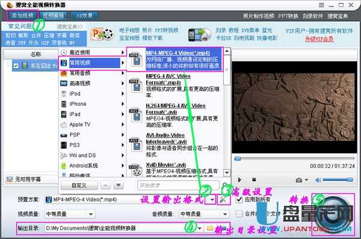Click the 开始搜索 search field
Image resolution: width=361 pixels, height=239 pixels.
178,185
